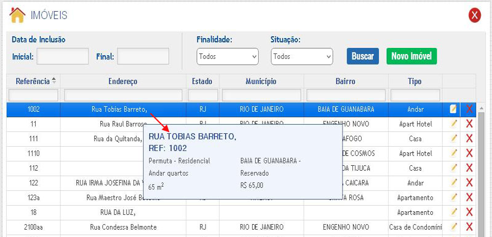Edit property 1002 with pencil icon

[453, 109]
